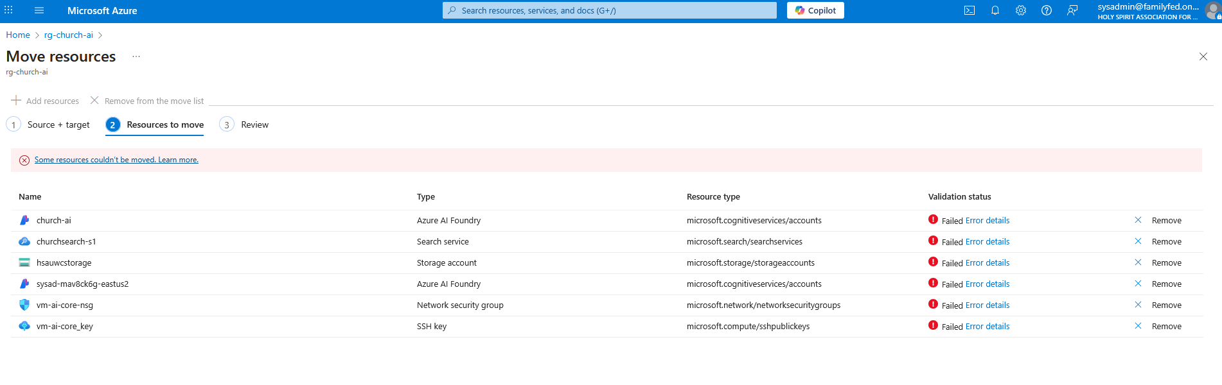Click the vm-ai-core_key SSH key icon
Screen dimensions: 1222x385
point(24,326)
